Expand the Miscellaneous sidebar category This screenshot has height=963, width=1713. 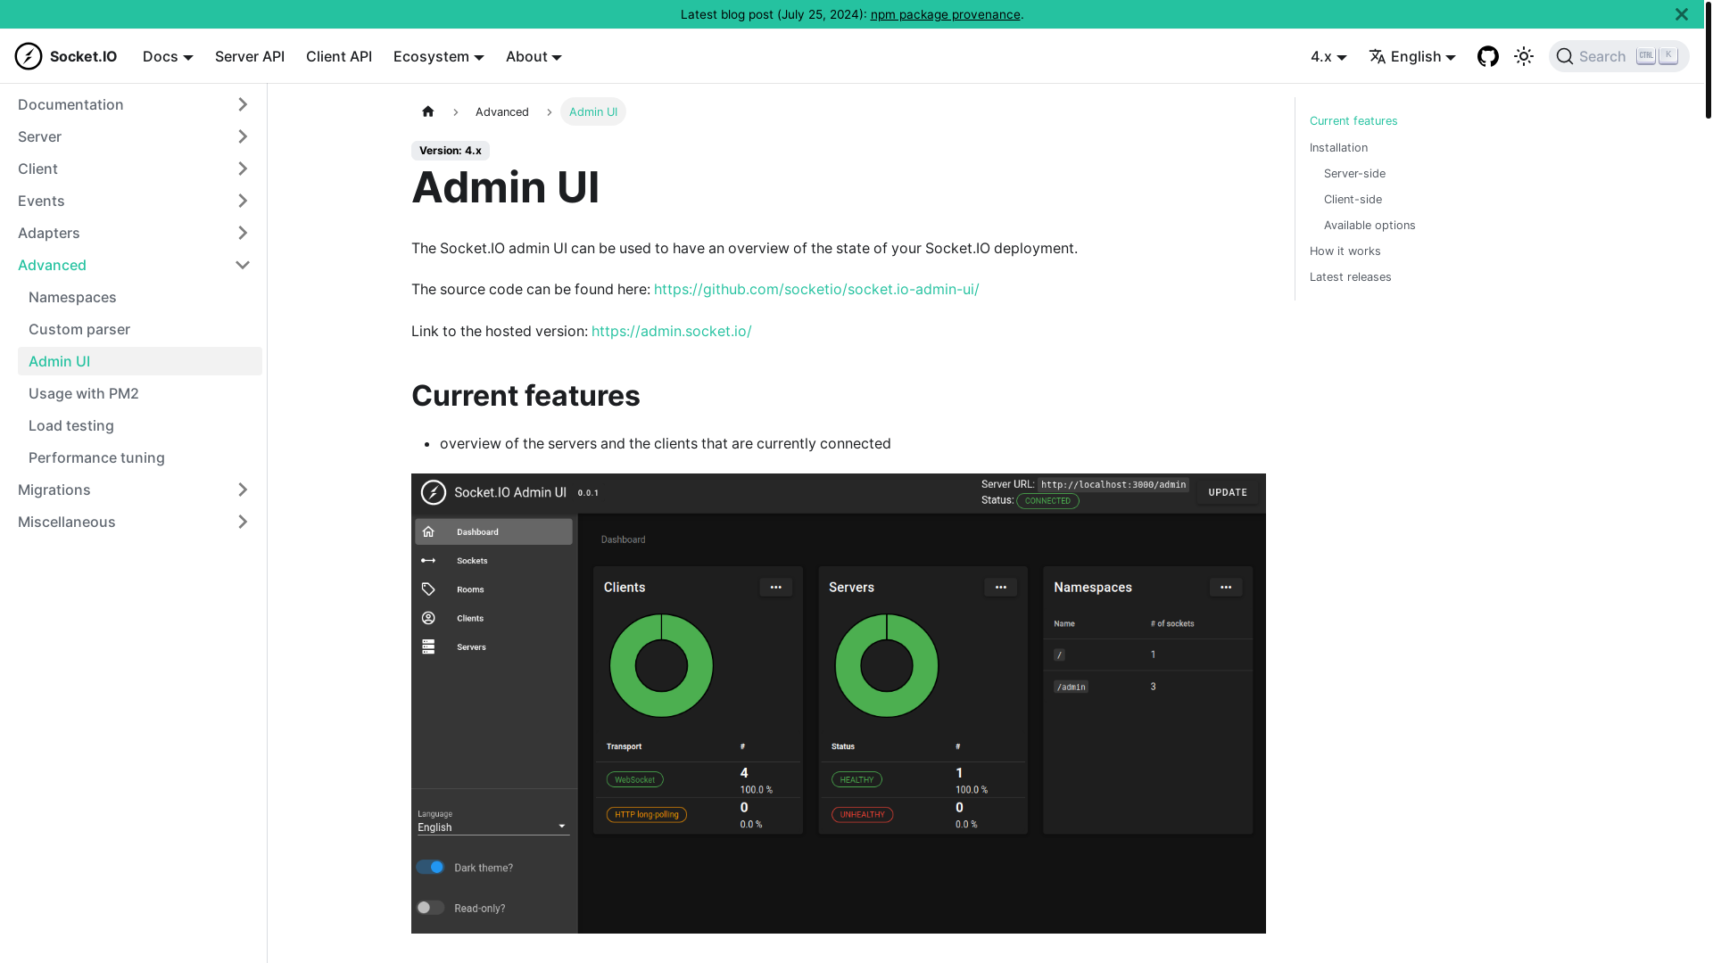pyautogui.click(x=243, y=522)
